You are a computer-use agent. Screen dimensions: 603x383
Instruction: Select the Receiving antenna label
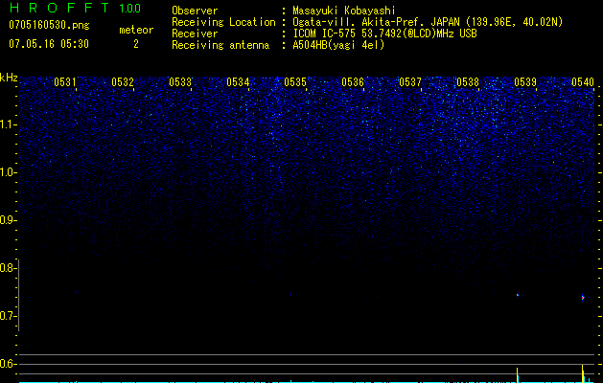tap(220, 45)
